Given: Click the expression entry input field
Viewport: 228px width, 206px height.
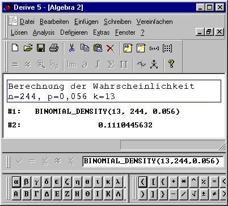Looking at the screenshot, I should coord(153,161).
